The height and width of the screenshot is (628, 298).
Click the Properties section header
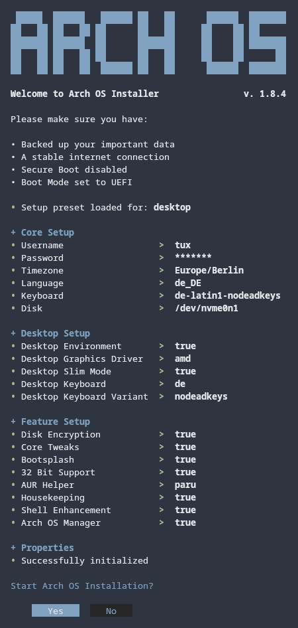[x=42, y=548]
